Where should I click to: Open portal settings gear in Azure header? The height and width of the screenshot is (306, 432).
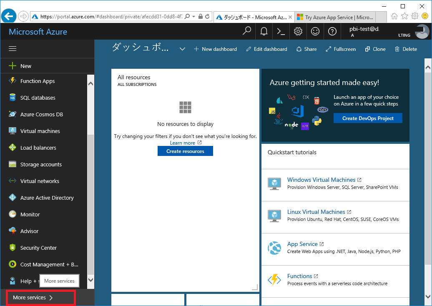tap(298, 31)
